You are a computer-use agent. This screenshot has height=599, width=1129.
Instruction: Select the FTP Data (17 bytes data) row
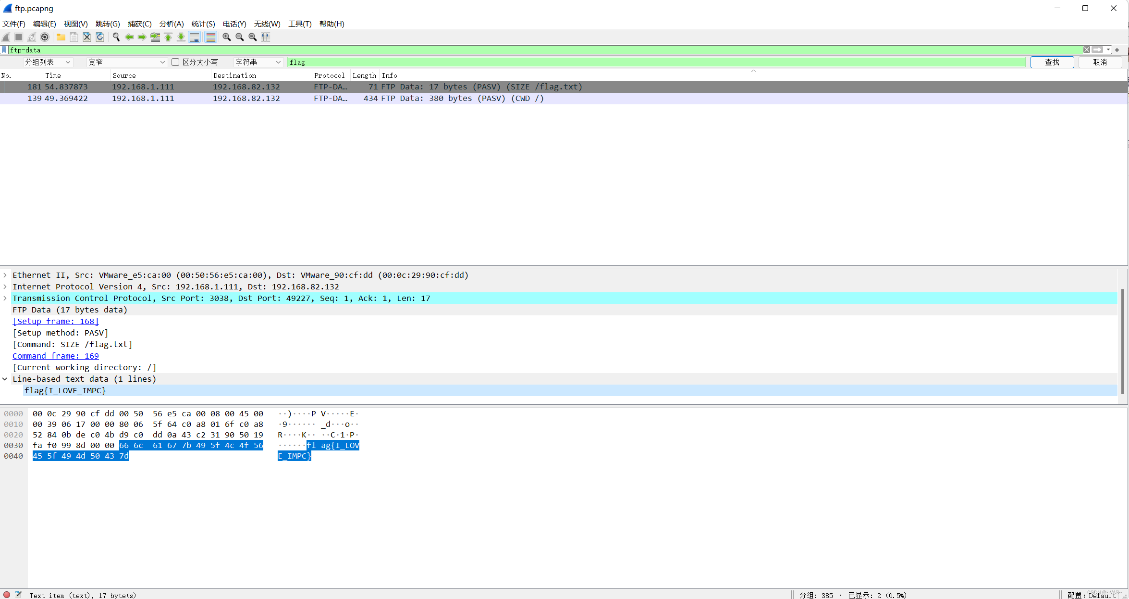(x=564, y=310)
